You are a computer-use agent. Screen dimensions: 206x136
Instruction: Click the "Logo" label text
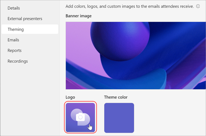tap(70, 97)
